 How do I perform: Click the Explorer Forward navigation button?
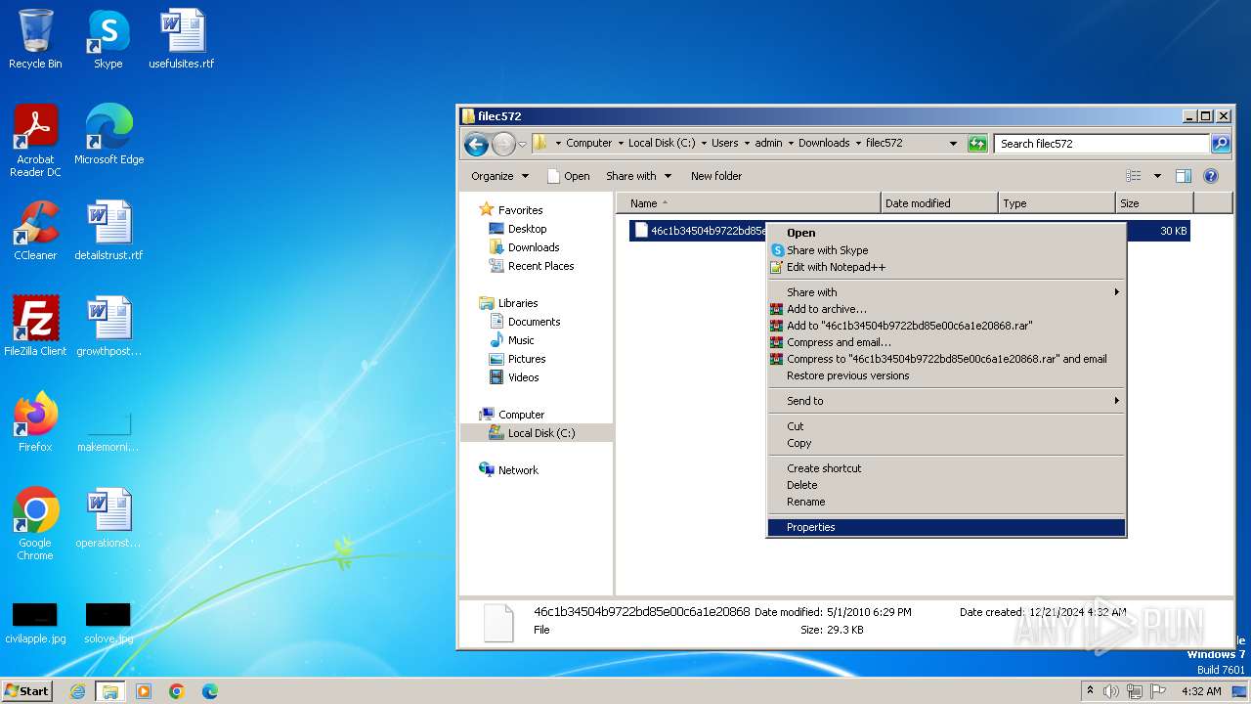click(503, 144)
